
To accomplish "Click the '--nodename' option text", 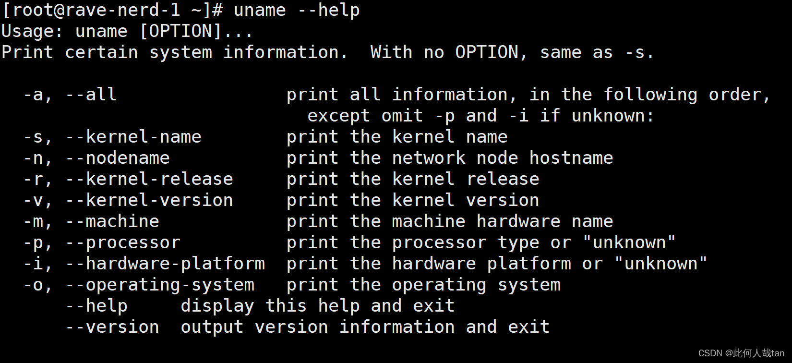I will [x=118, y=158].
